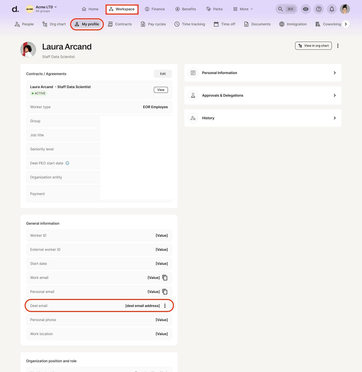Open the Benefits menu item
Viewport: 362px width, 372px height.
[x=186, y=9]
